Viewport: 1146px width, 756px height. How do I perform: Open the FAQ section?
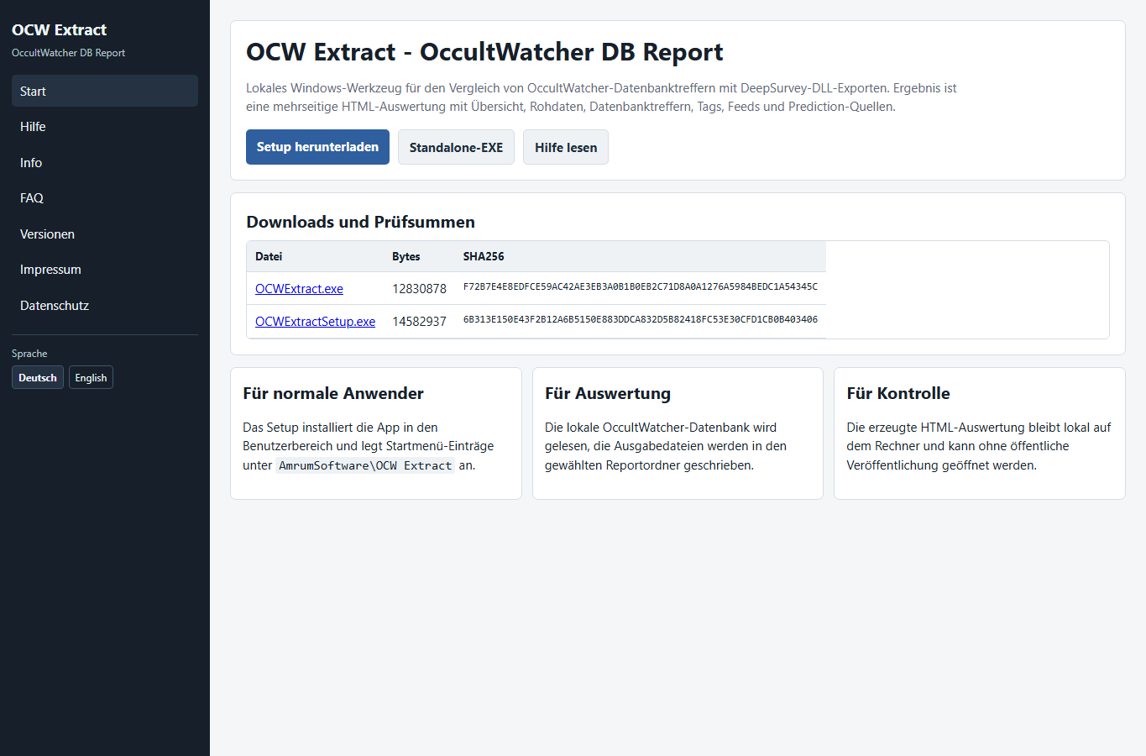(105, 198)
